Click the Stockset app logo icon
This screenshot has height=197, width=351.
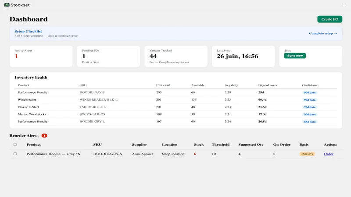coord(7,5)
